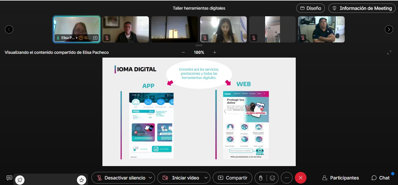Click the sharing indicator icon on Elisa's tile
The width and height of the screenshot is (398, 185).
[95, 38]
